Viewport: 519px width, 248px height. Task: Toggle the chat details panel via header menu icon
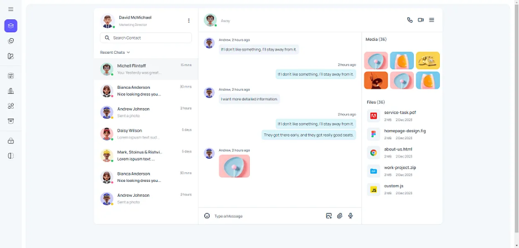click(432, 20)
